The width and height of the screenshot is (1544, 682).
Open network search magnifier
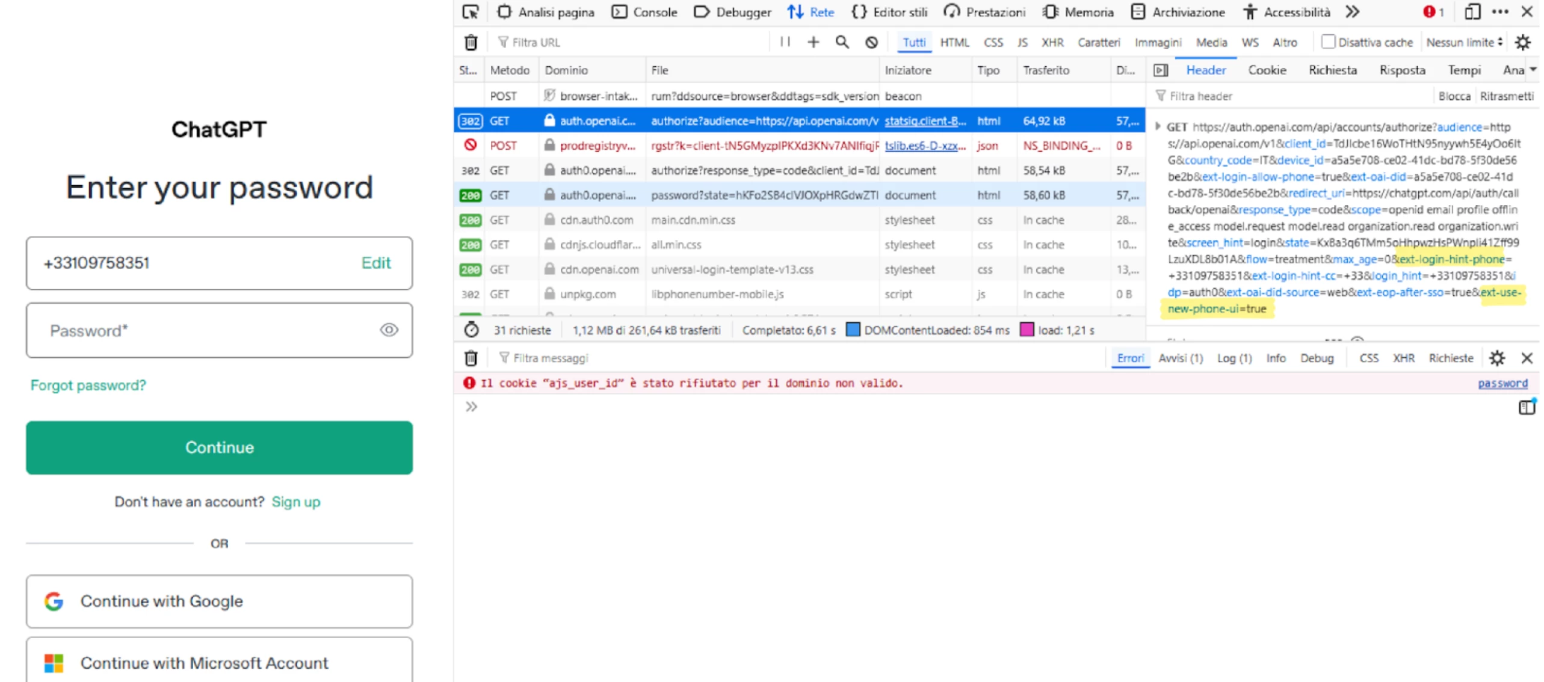click(842, 42)
